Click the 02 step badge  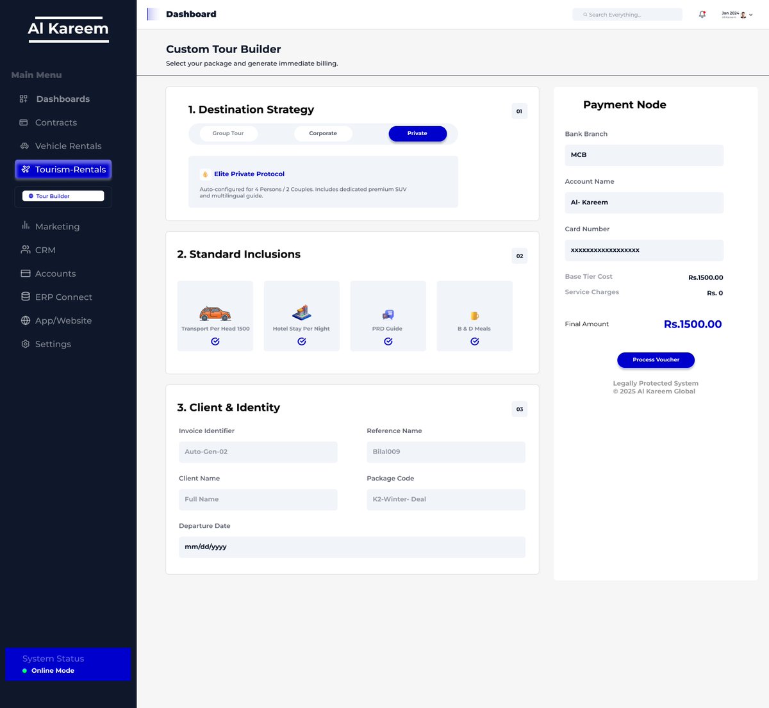pos(519,256)
